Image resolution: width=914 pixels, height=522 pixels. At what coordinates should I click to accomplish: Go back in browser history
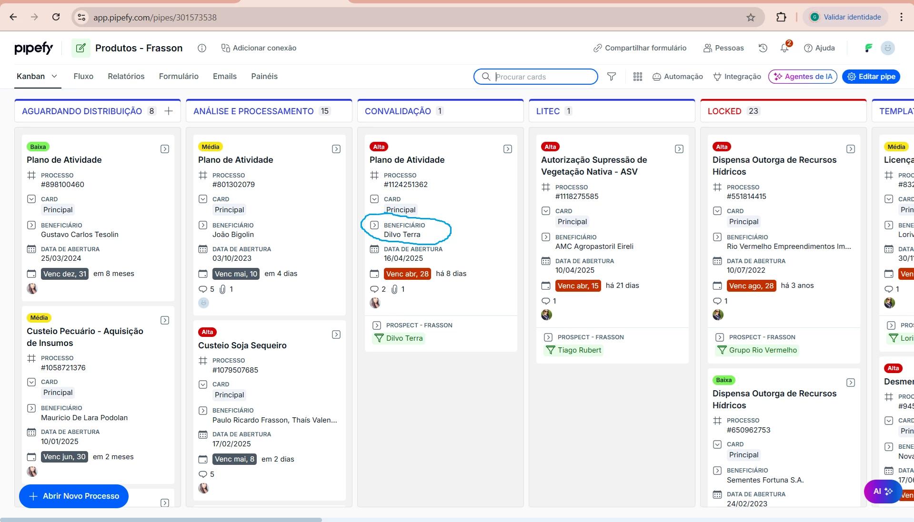(x=13, y=17)
